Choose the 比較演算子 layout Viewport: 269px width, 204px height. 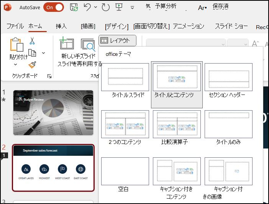click(177, 127)
